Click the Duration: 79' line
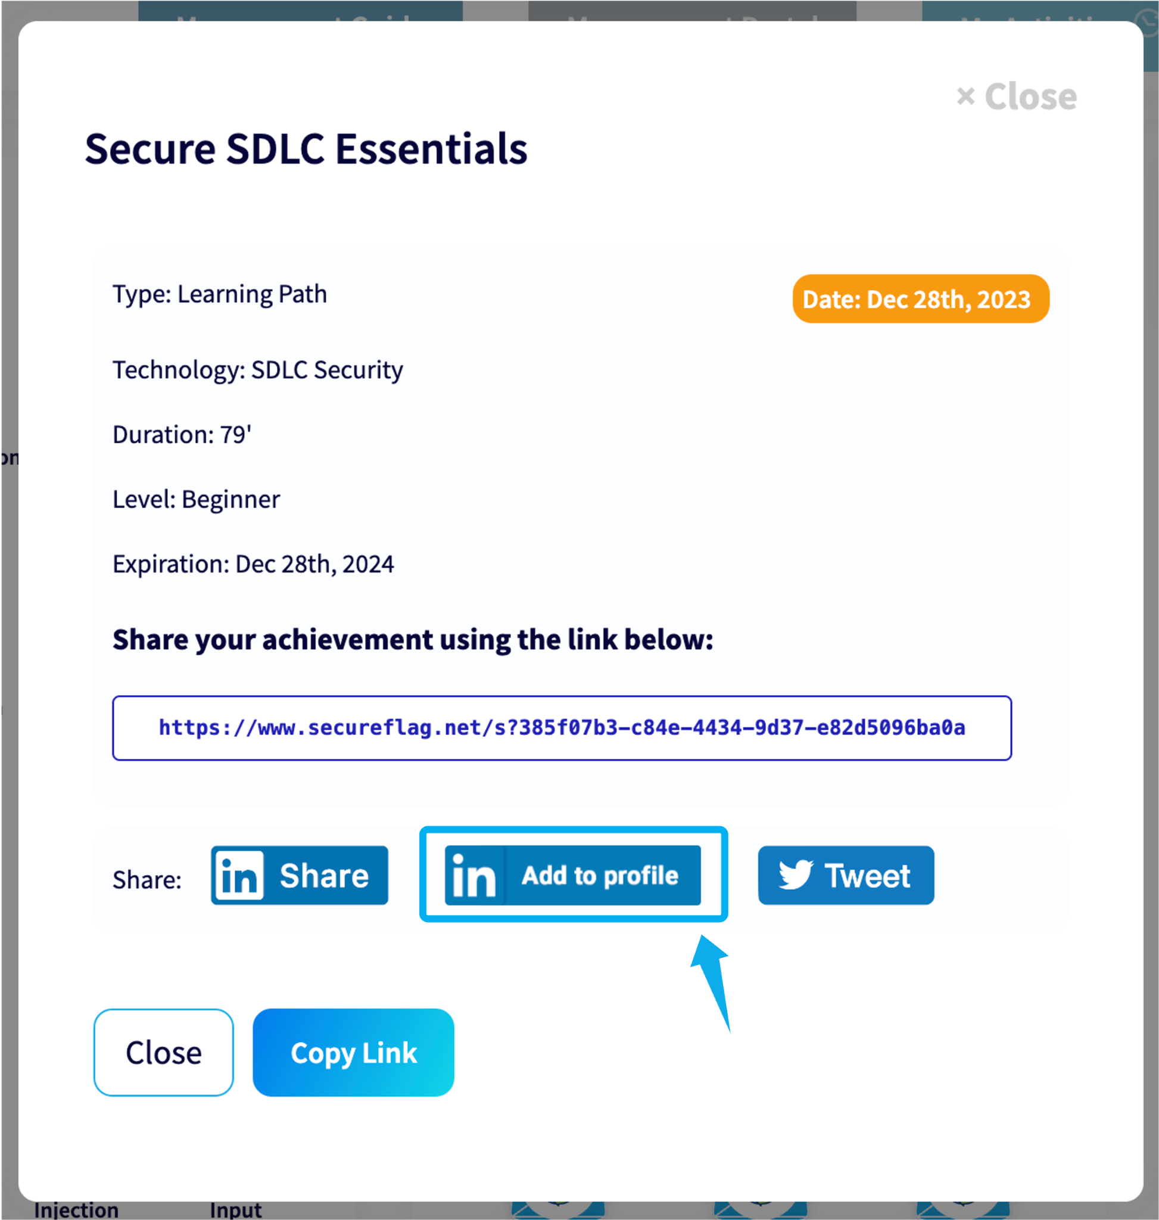Screen dimensions: 1159x1220 click(x=182, y=434)
